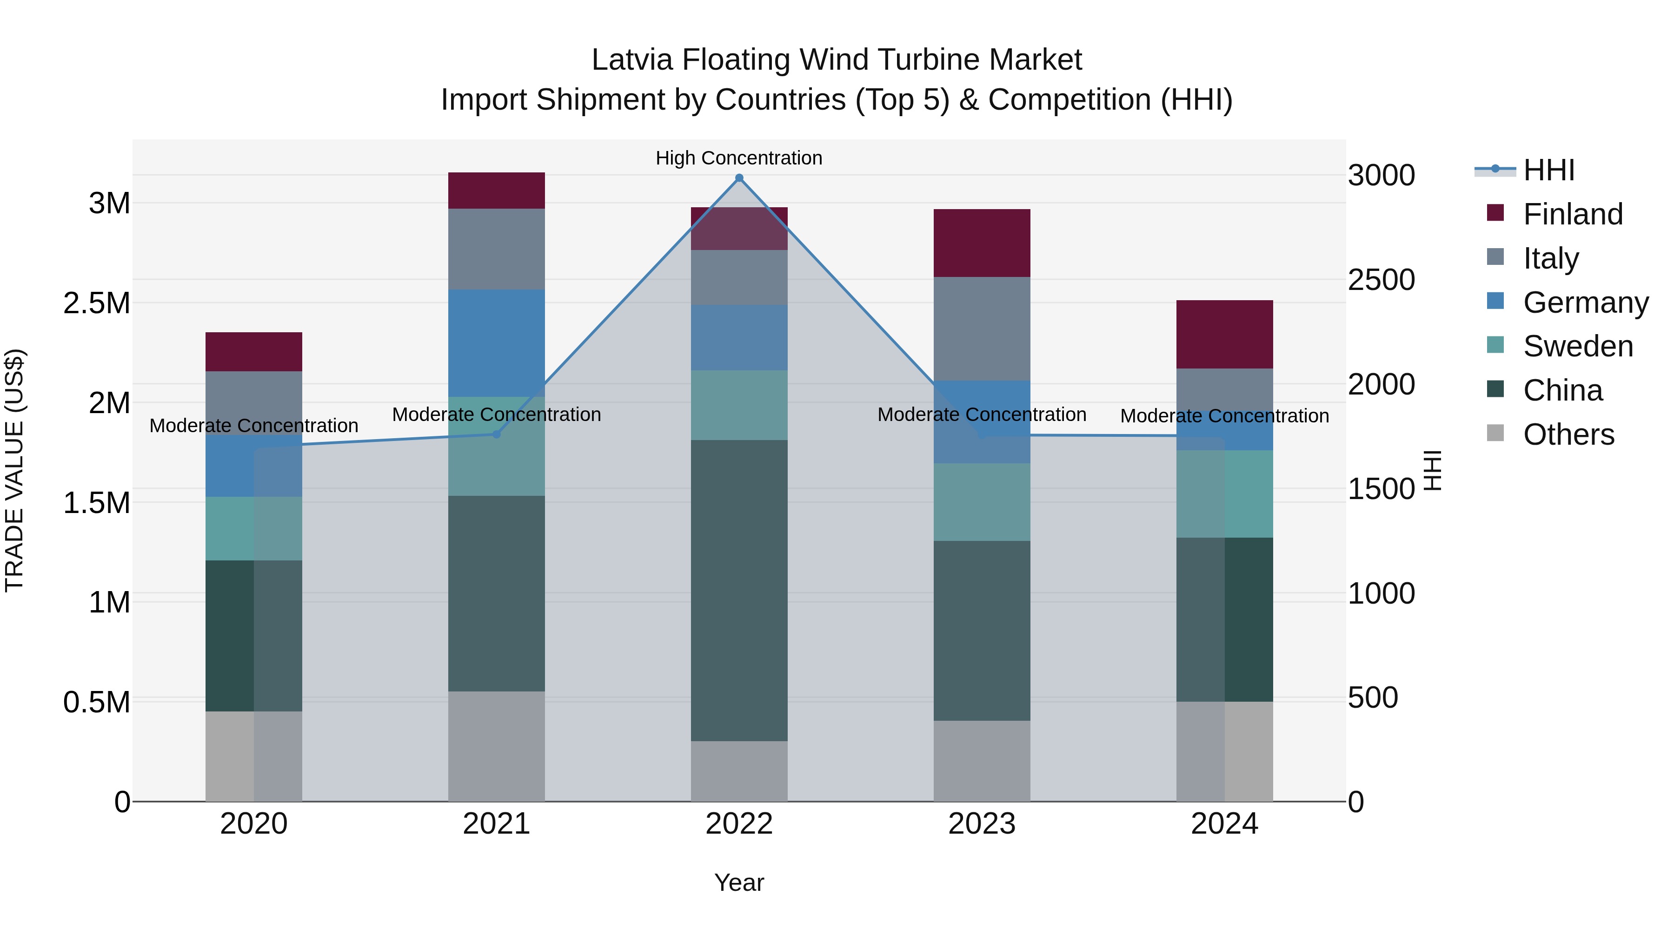Click the Sweden teal legend swatch
Screen dimensions: 1674x941
(x=1495, y=344)
